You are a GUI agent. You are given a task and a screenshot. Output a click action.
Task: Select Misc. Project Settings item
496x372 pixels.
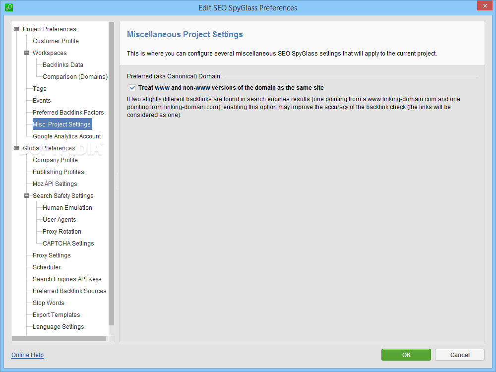pyautogui.click(x=62, y=124)
